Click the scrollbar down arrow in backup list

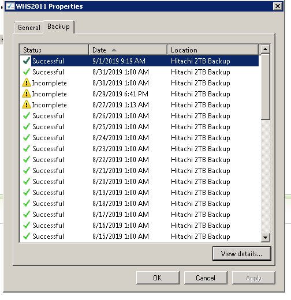tap(266, 238)
